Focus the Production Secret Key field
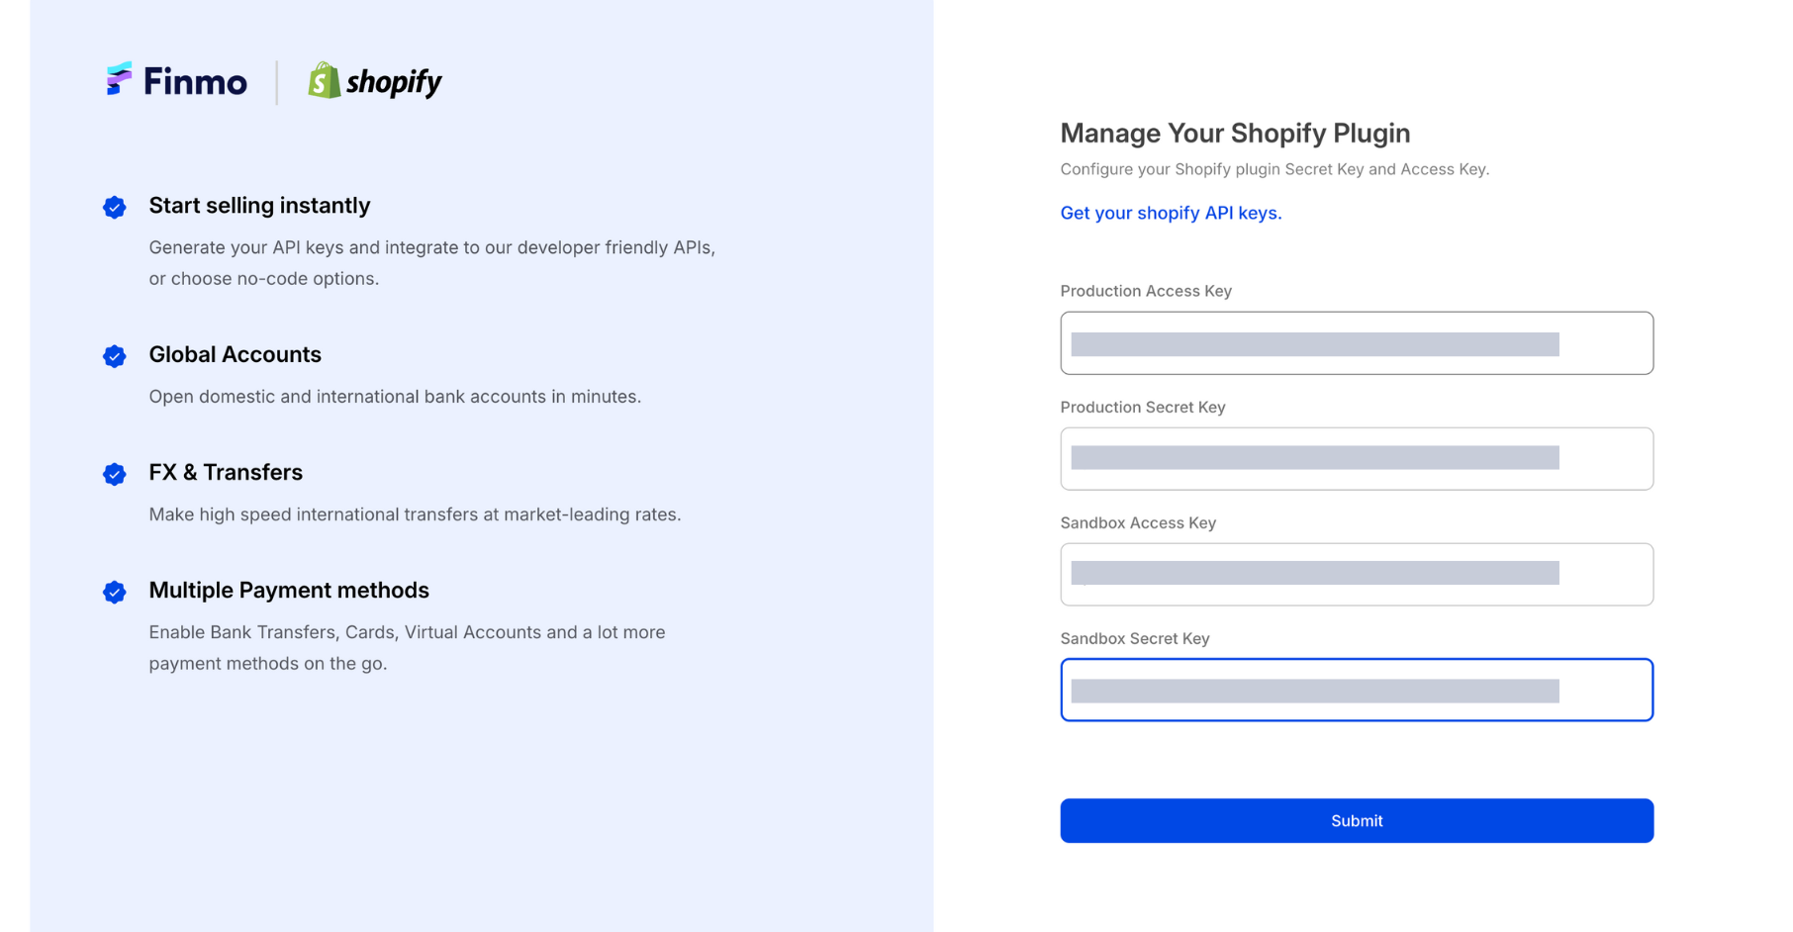Viewport: 1793px width, 932px height. [1357, 459]
